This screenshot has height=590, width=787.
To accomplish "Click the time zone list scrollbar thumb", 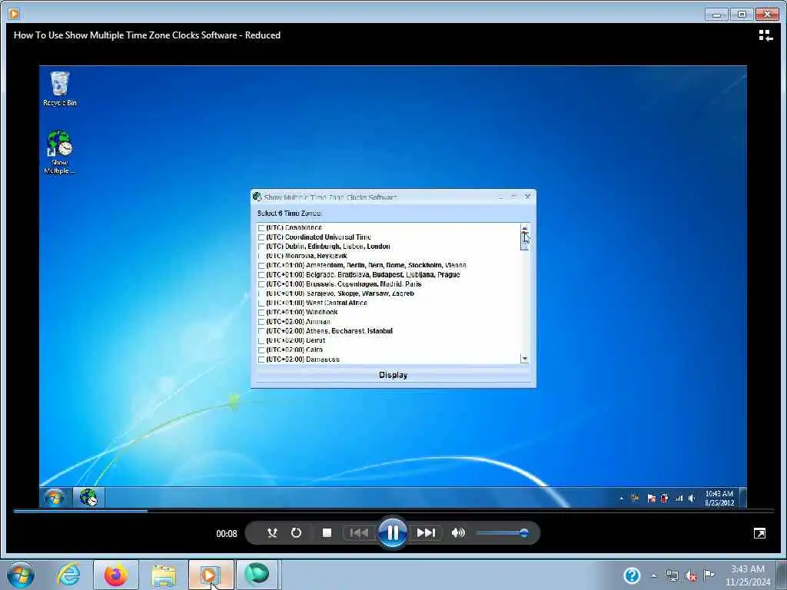I will (x=524, y=240).
